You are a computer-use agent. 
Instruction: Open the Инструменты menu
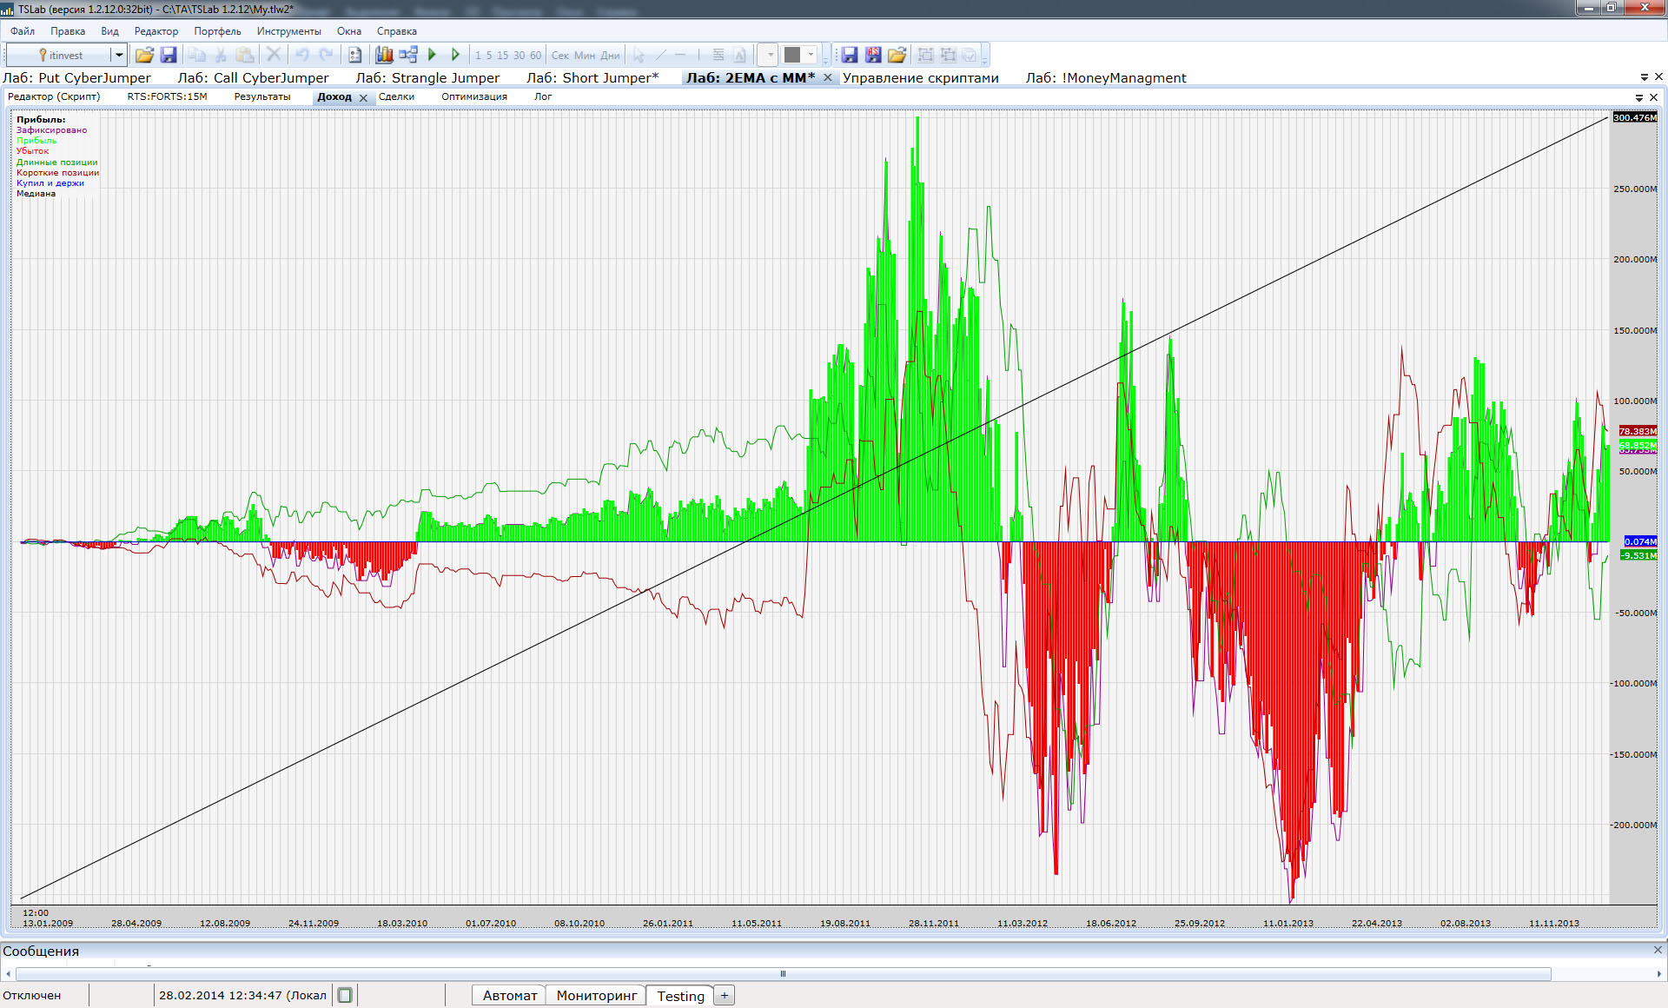(288, 31)
